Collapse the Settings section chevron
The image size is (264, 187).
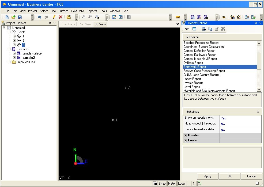pyautogui.click(x=258, y=112)
